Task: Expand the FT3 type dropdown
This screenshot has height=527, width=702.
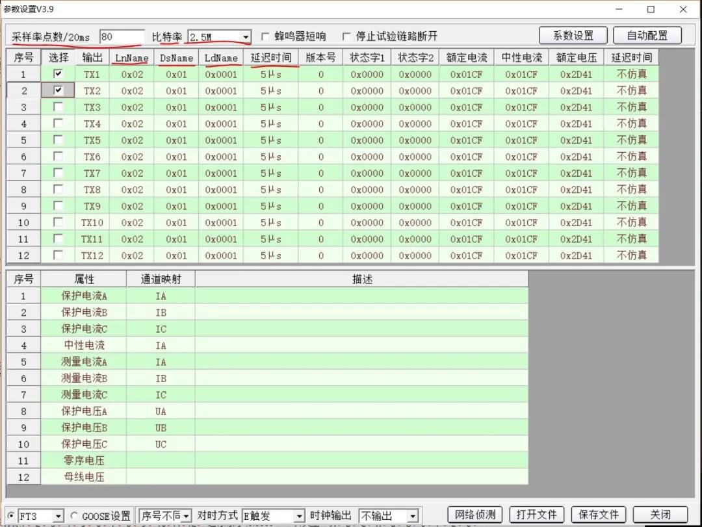Action: [x=58, y=516]
